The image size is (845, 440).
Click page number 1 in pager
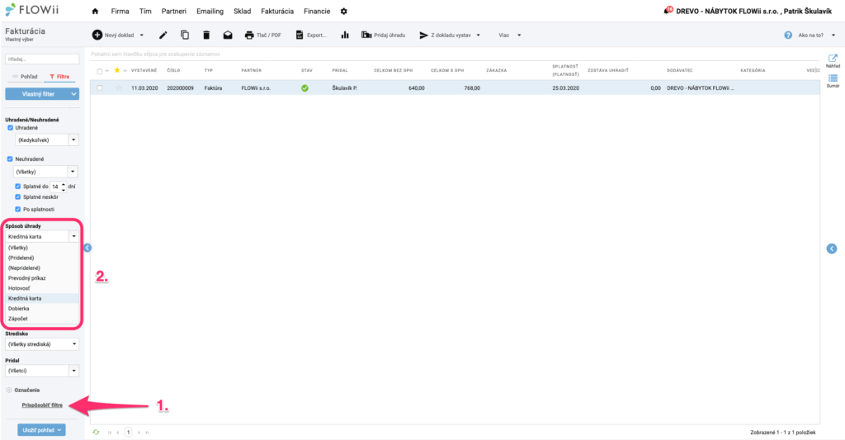coord(128,432)
